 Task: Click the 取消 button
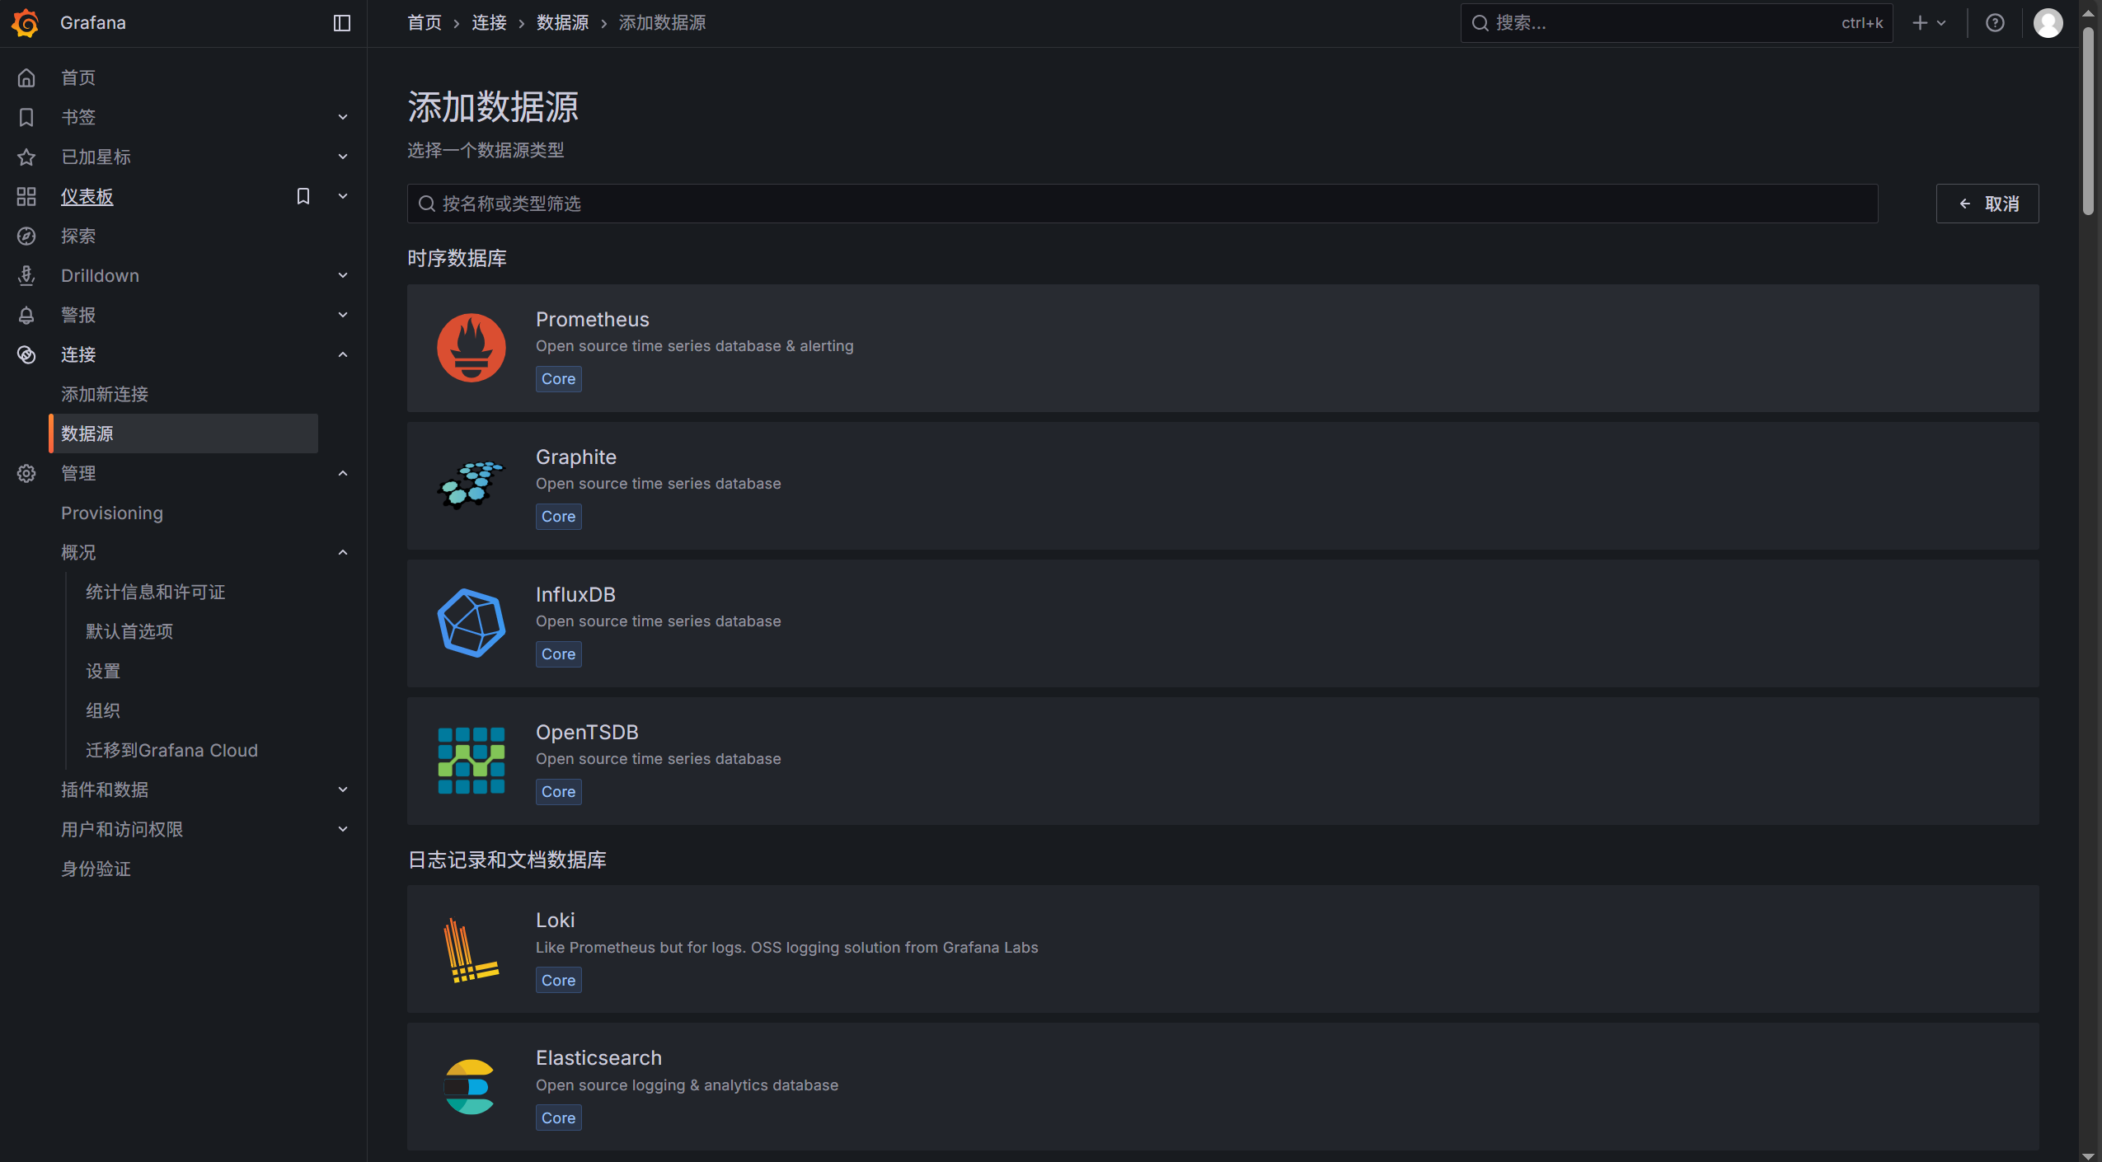[1987, 204]
